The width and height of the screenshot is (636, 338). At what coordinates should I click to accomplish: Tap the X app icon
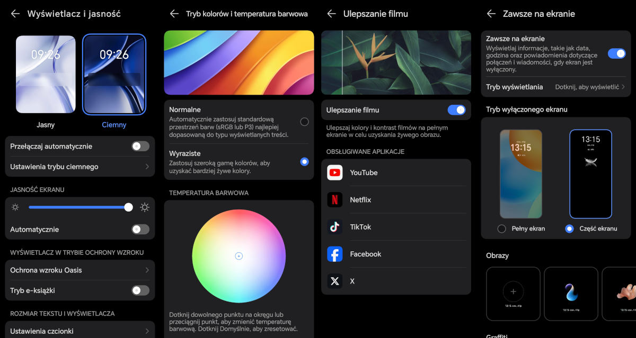pos(335,281)
